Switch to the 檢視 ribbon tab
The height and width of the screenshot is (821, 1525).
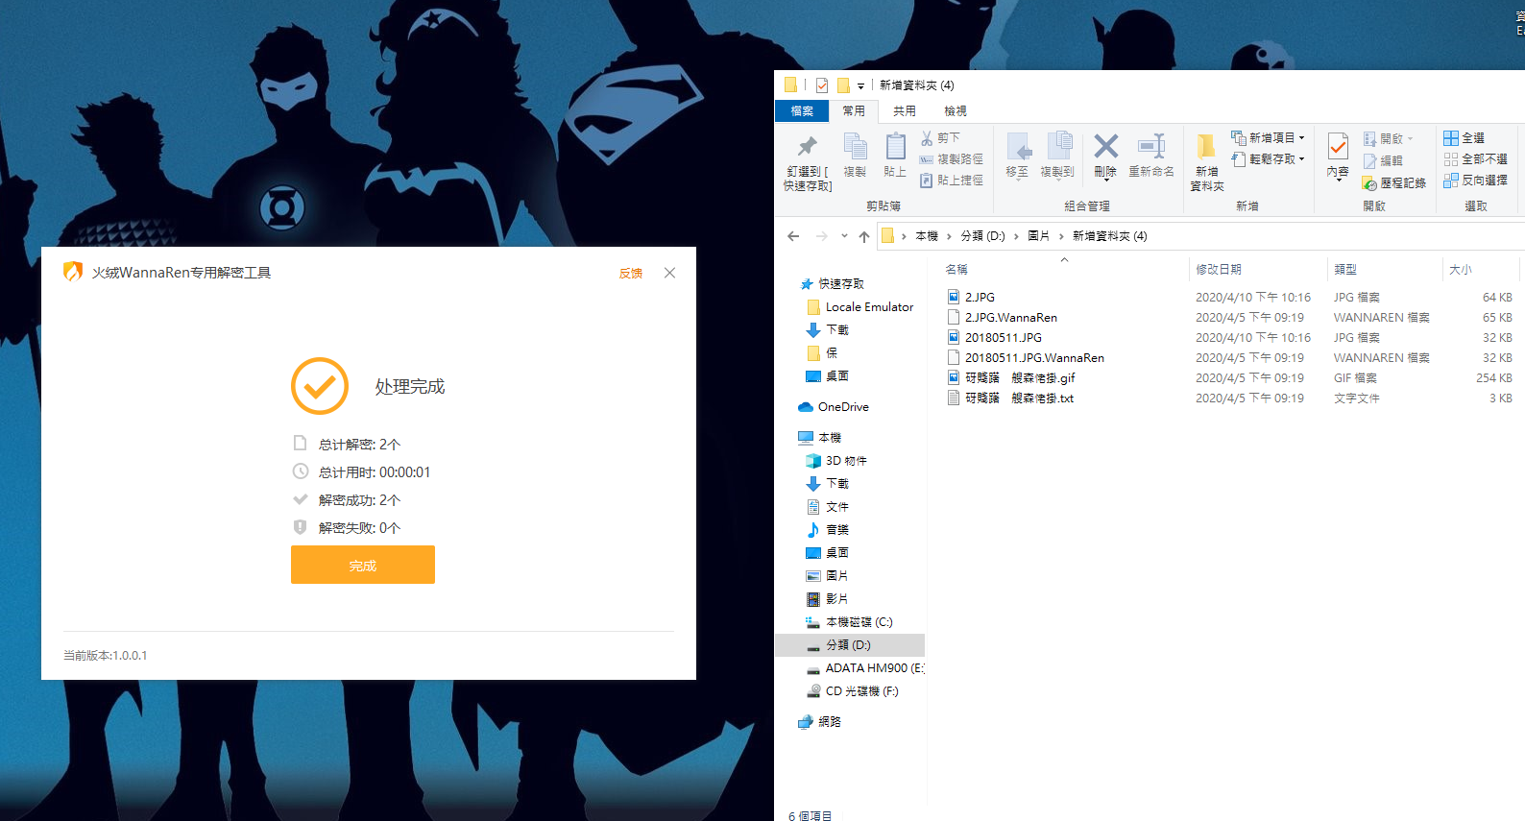point(956,111)
